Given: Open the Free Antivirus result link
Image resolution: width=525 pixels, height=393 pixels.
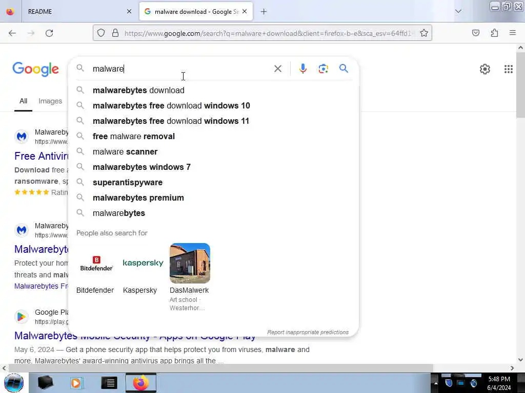Looking at the screenshot, I should pos(41,156).
